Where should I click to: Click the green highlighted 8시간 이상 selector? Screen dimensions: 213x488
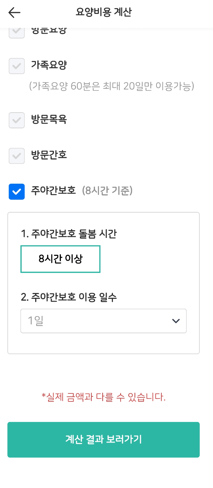click(60, 259)
